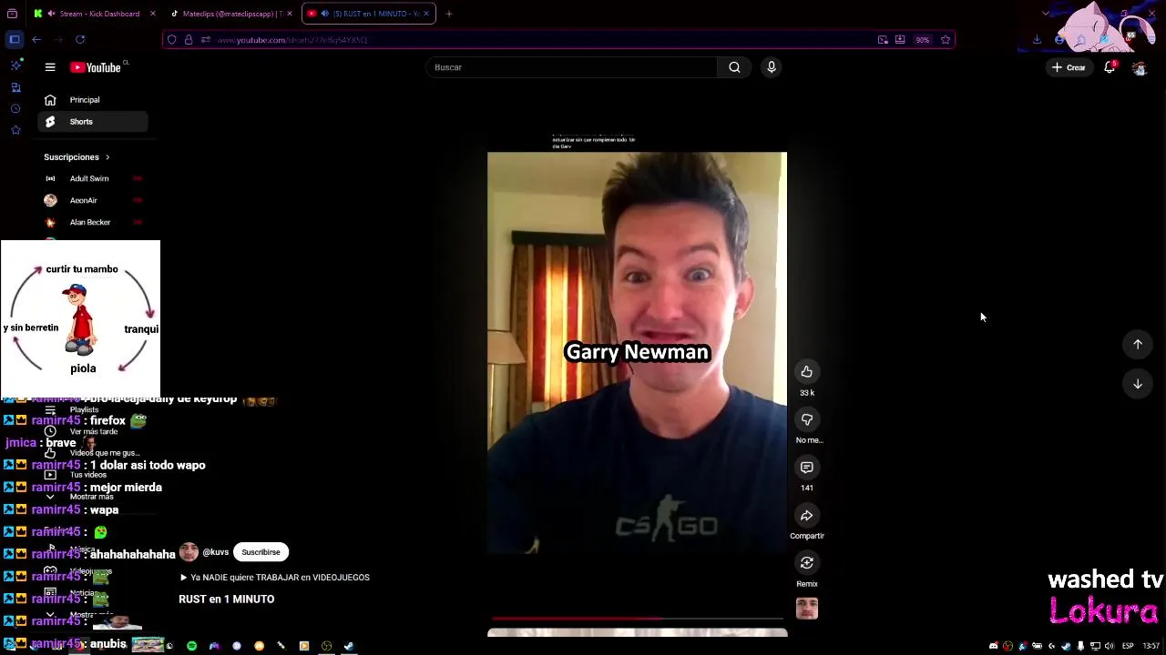Open the Short's comments panel

coord(806,467)
